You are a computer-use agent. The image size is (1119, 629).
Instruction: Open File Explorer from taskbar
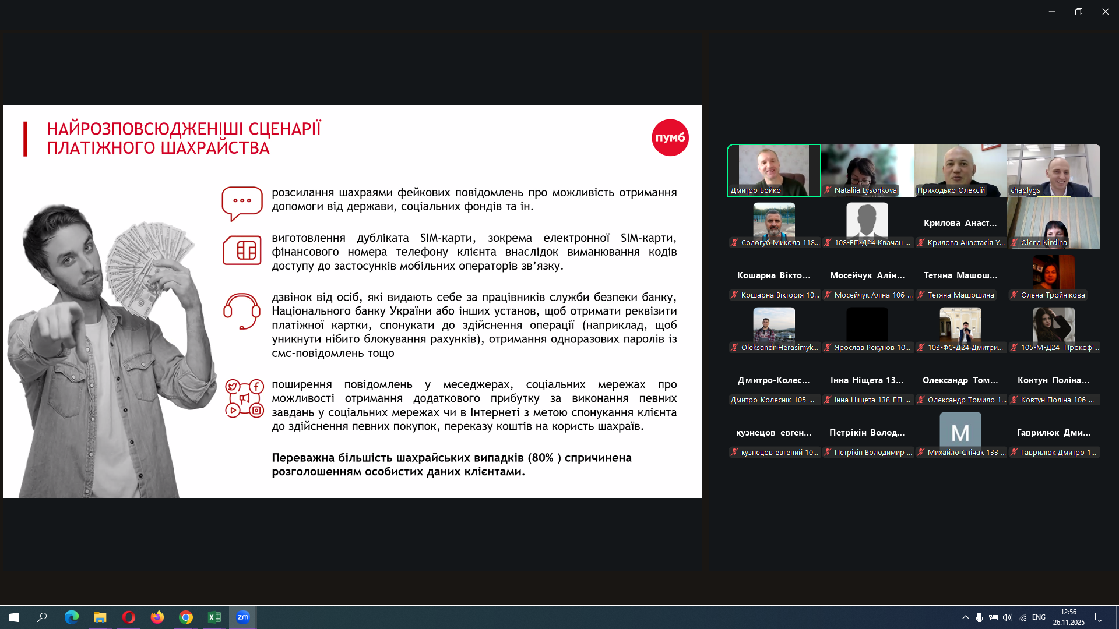(x=100, y=617)
